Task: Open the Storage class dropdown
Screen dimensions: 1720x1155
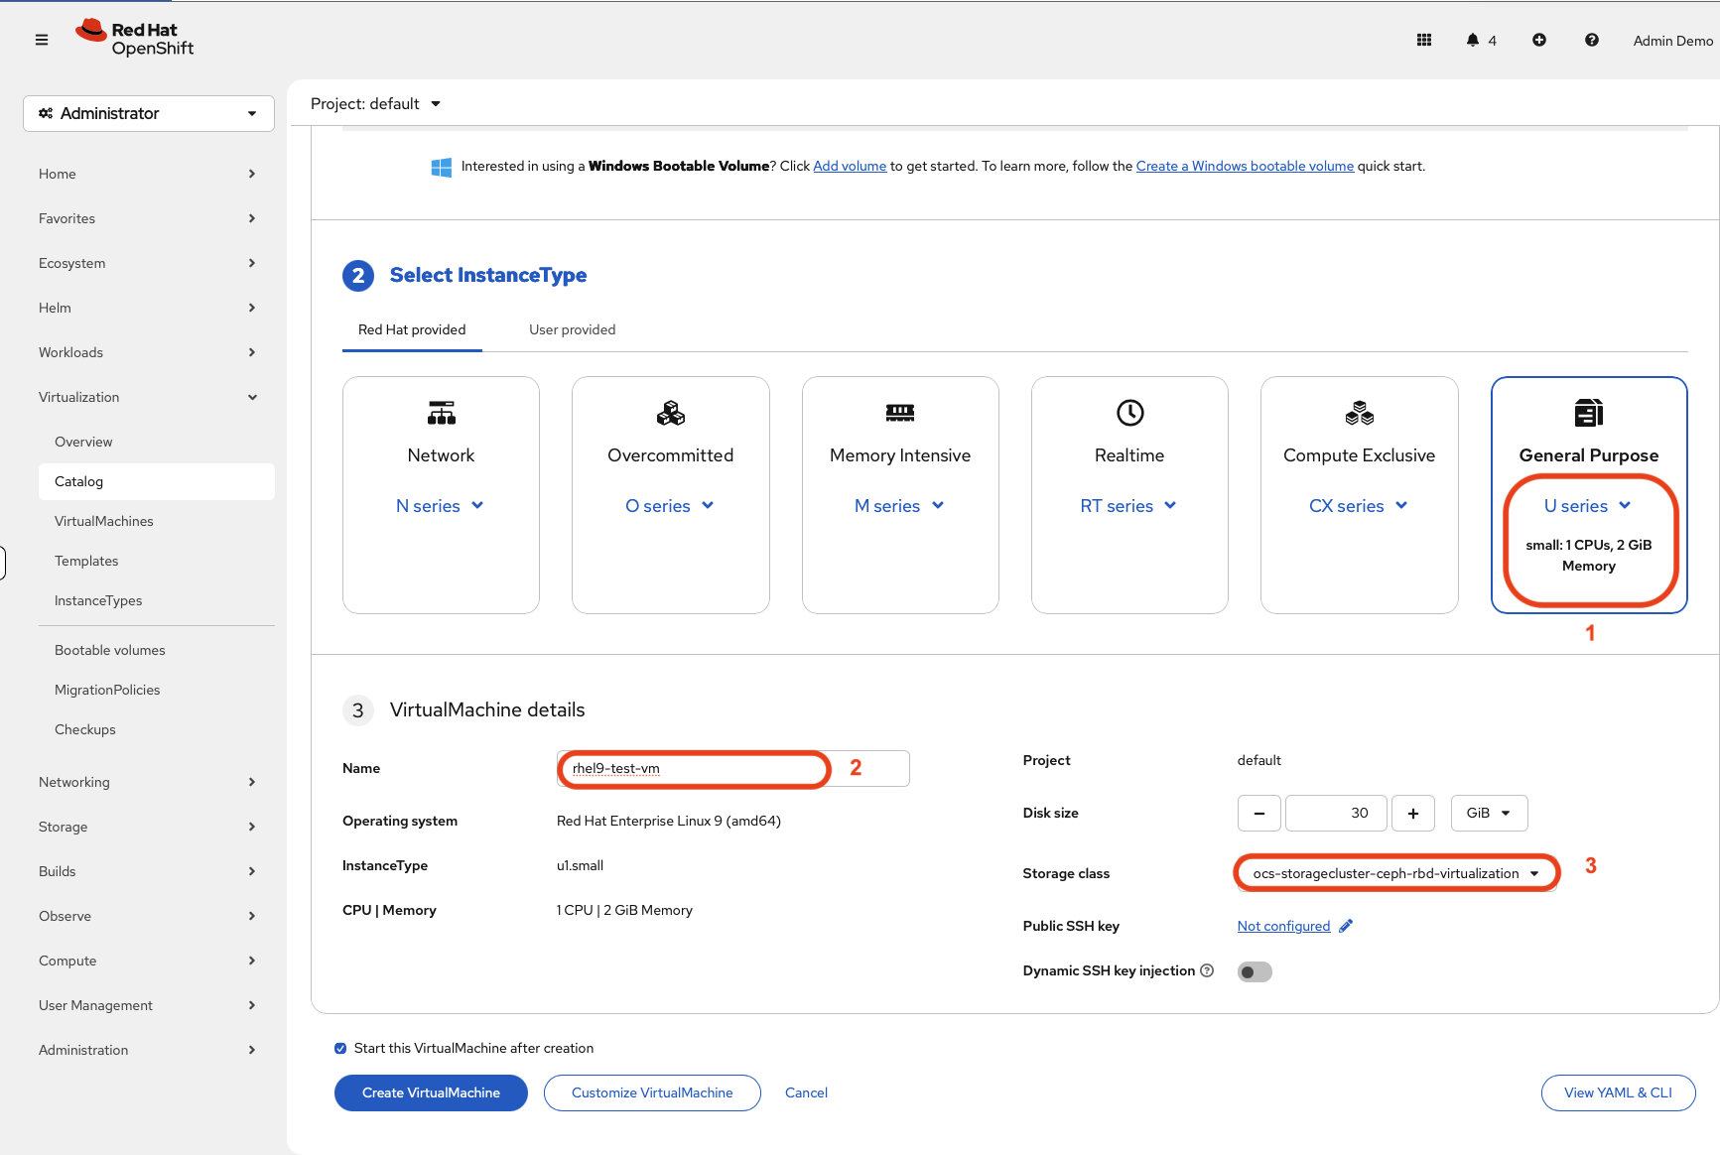Action: pos(1396,873)
